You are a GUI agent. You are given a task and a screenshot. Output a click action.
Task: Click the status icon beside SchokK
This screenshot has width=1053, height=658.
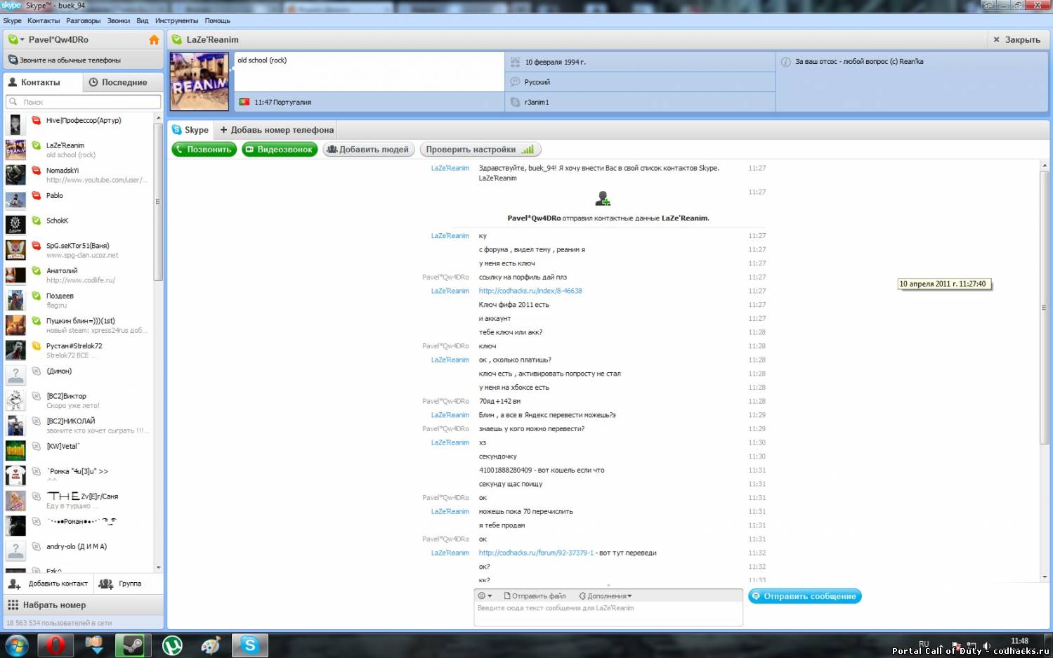(x=37, y=221)
